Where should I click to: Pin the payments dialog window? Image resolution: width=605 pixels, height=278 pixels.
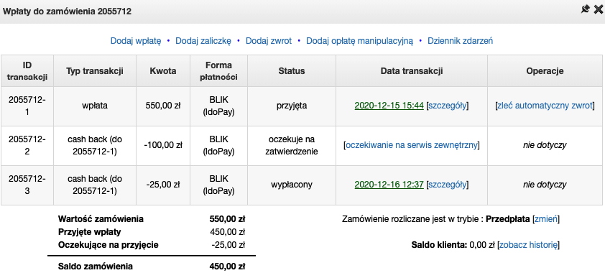point(586,9)
